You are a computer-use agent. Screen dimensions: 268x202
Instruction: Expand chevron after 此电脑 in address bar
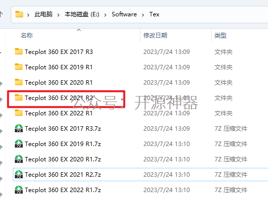pyautogui.click(x=58, y=15)
